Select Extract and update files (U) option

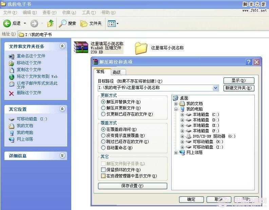103,108
